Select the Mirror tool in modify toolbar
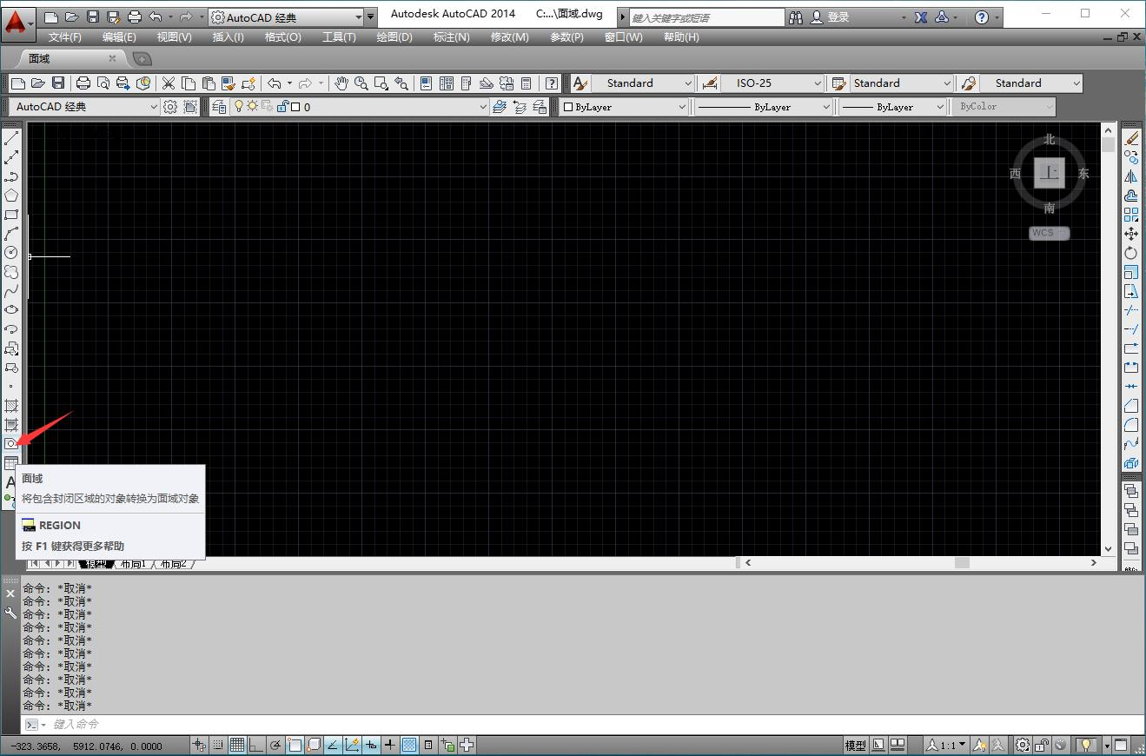This screenshot has height=756, width=1146. pyautogui.click(x=1131, y=176)
